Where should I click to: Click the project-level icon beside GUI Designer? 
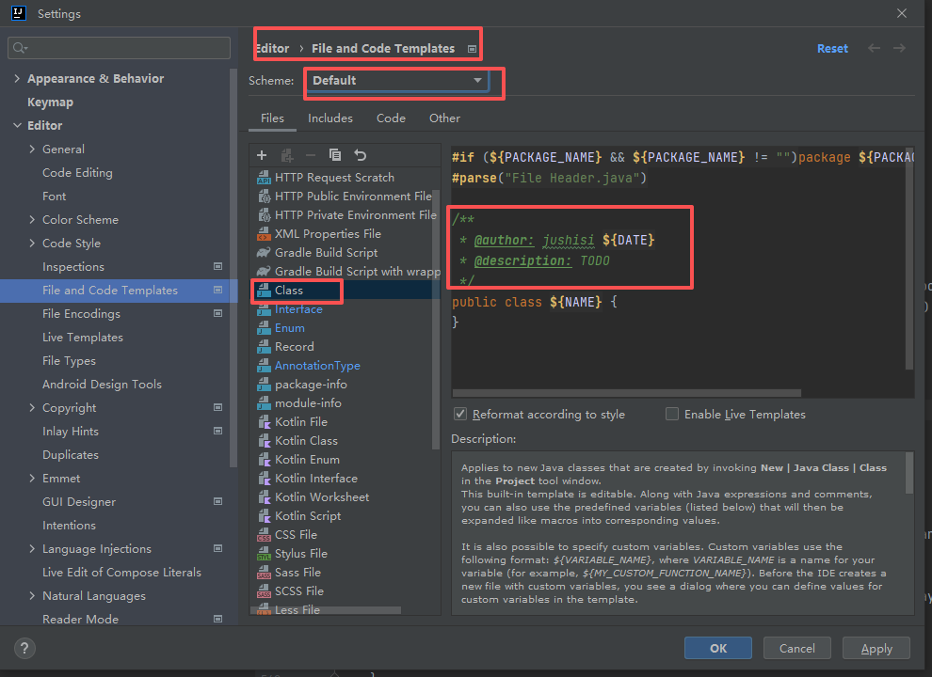[218, 502]
